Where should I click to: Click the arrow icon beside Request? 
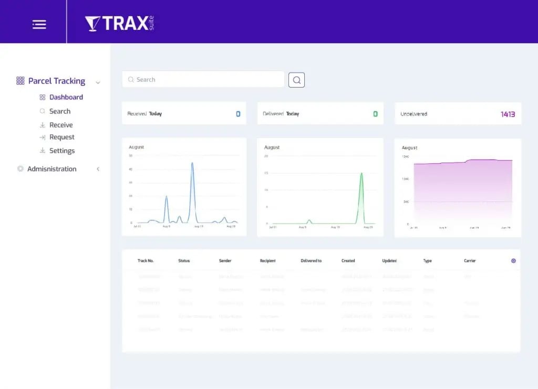point(43,138)
